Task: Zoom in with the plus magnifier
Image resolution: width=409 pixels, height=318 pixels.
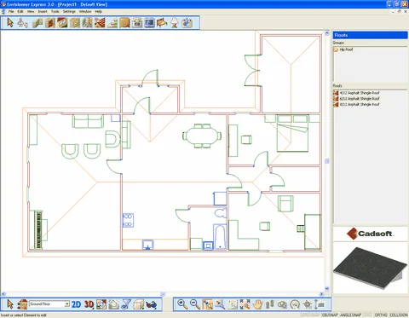Action: 182,304
